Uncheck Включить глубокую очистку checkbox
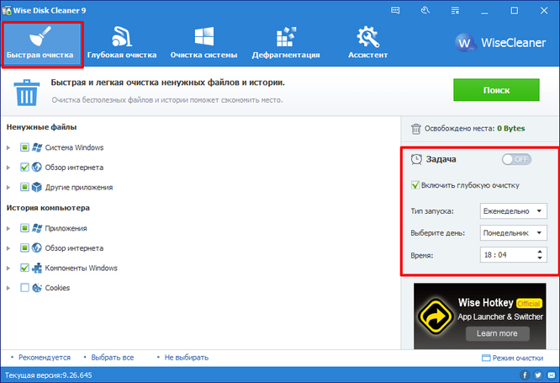 [x=415, y=185]
